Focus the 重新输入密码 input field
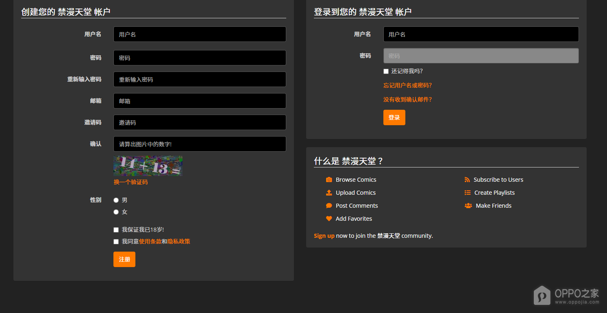 click(x=200, y=79)
